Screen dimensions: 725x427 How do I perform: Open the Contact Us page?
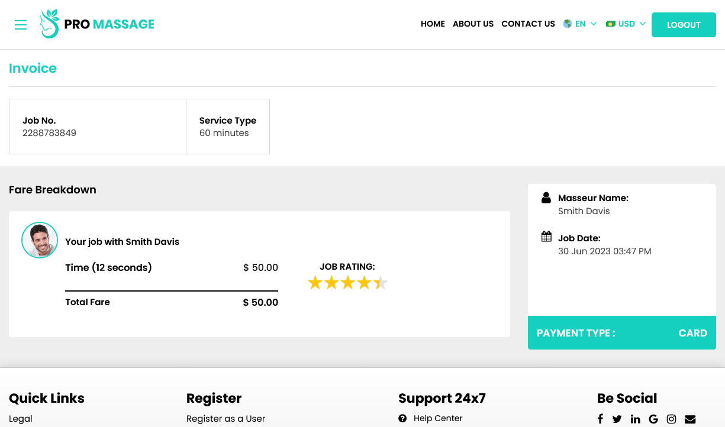tap(528, 24)
